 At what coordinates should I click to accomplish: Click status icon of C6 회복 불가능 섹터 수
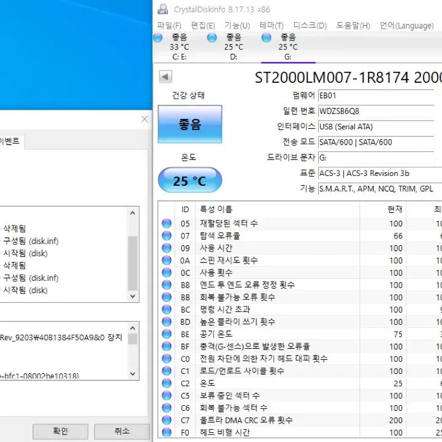(x=167, y=408)
